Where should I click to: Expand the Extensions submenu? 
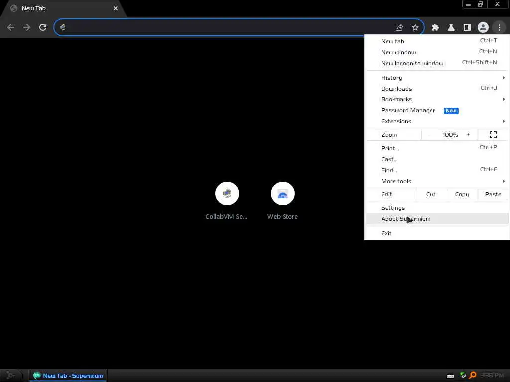click(x=437, y=121)
